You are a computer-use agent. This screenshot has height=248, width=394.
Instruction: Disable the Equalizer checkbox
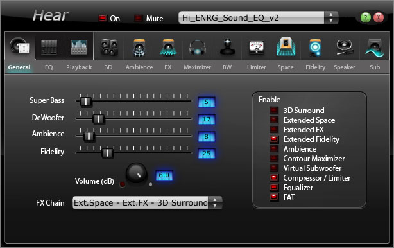click(x=274, y=188)
